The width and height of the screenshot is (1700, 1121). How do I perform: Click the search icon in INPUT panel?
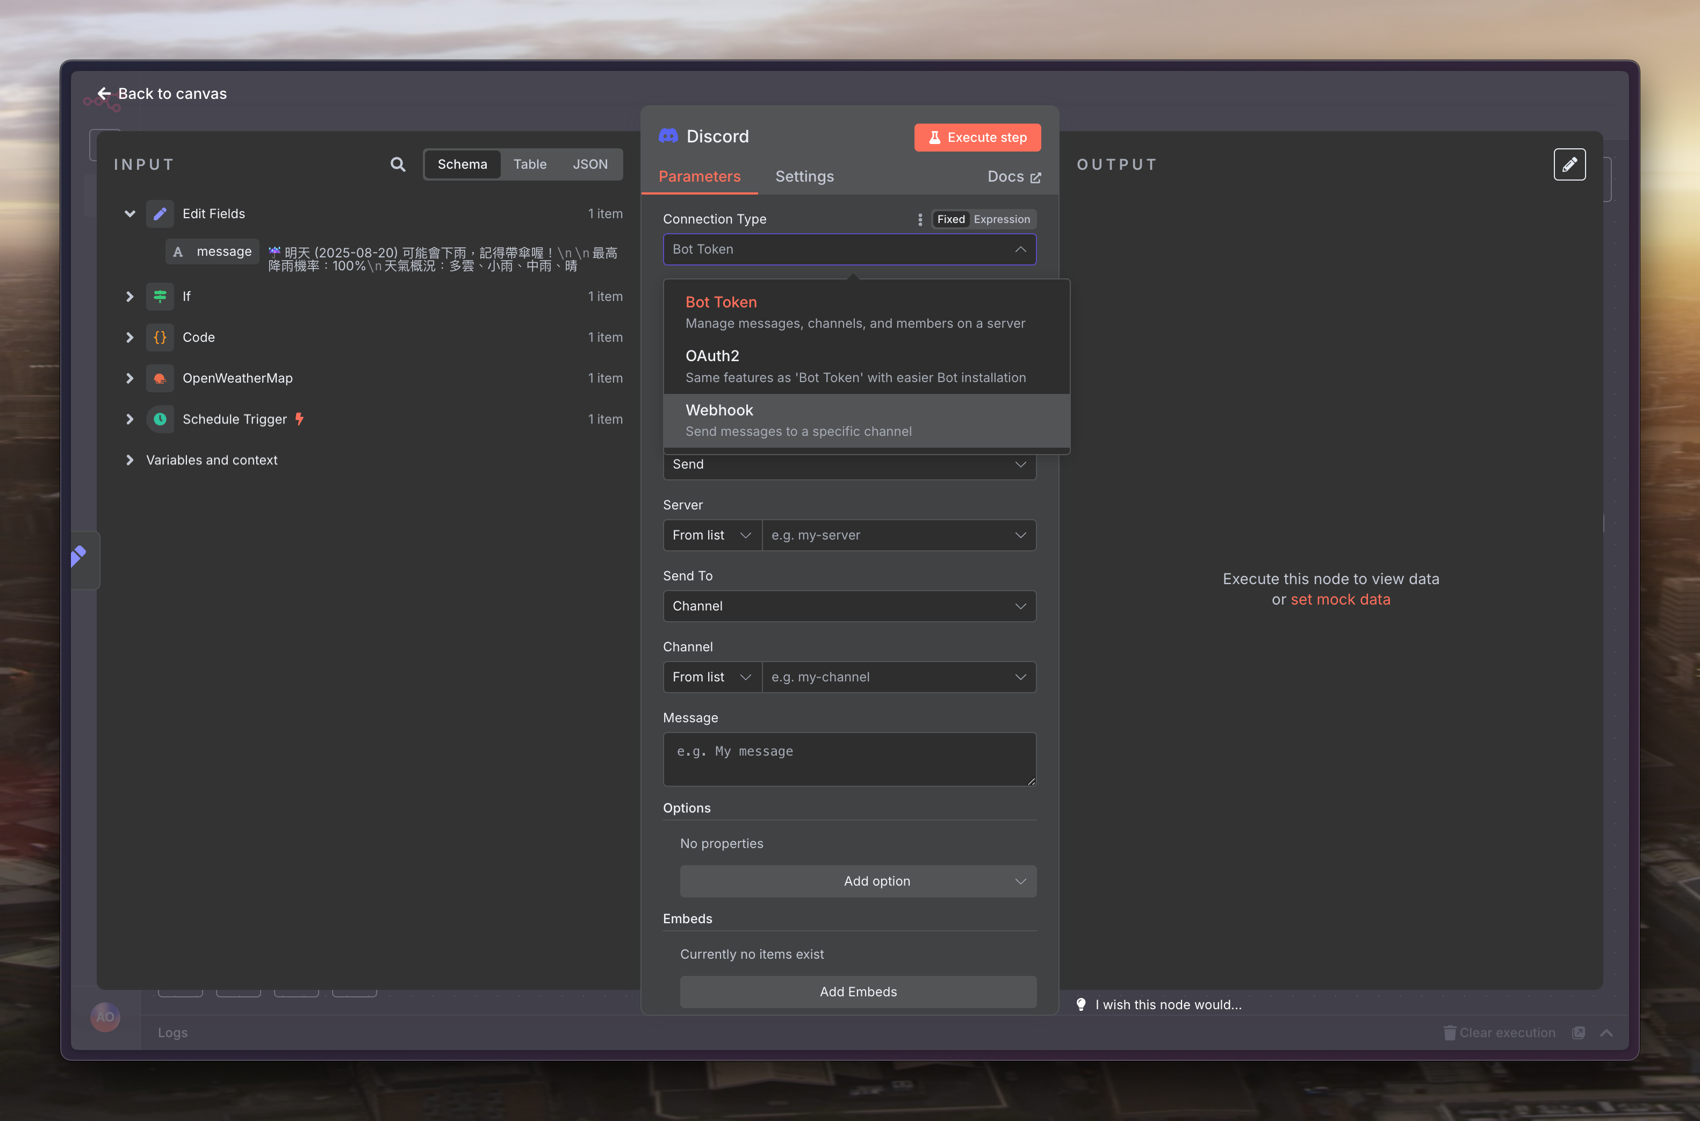(398, 164)
